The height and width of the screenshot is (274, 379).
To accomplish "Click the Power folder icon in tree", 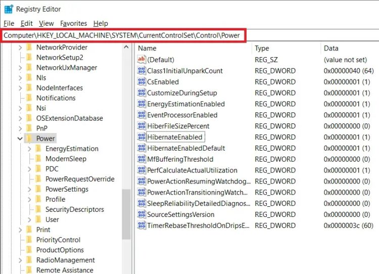I will tap(29, 139).
